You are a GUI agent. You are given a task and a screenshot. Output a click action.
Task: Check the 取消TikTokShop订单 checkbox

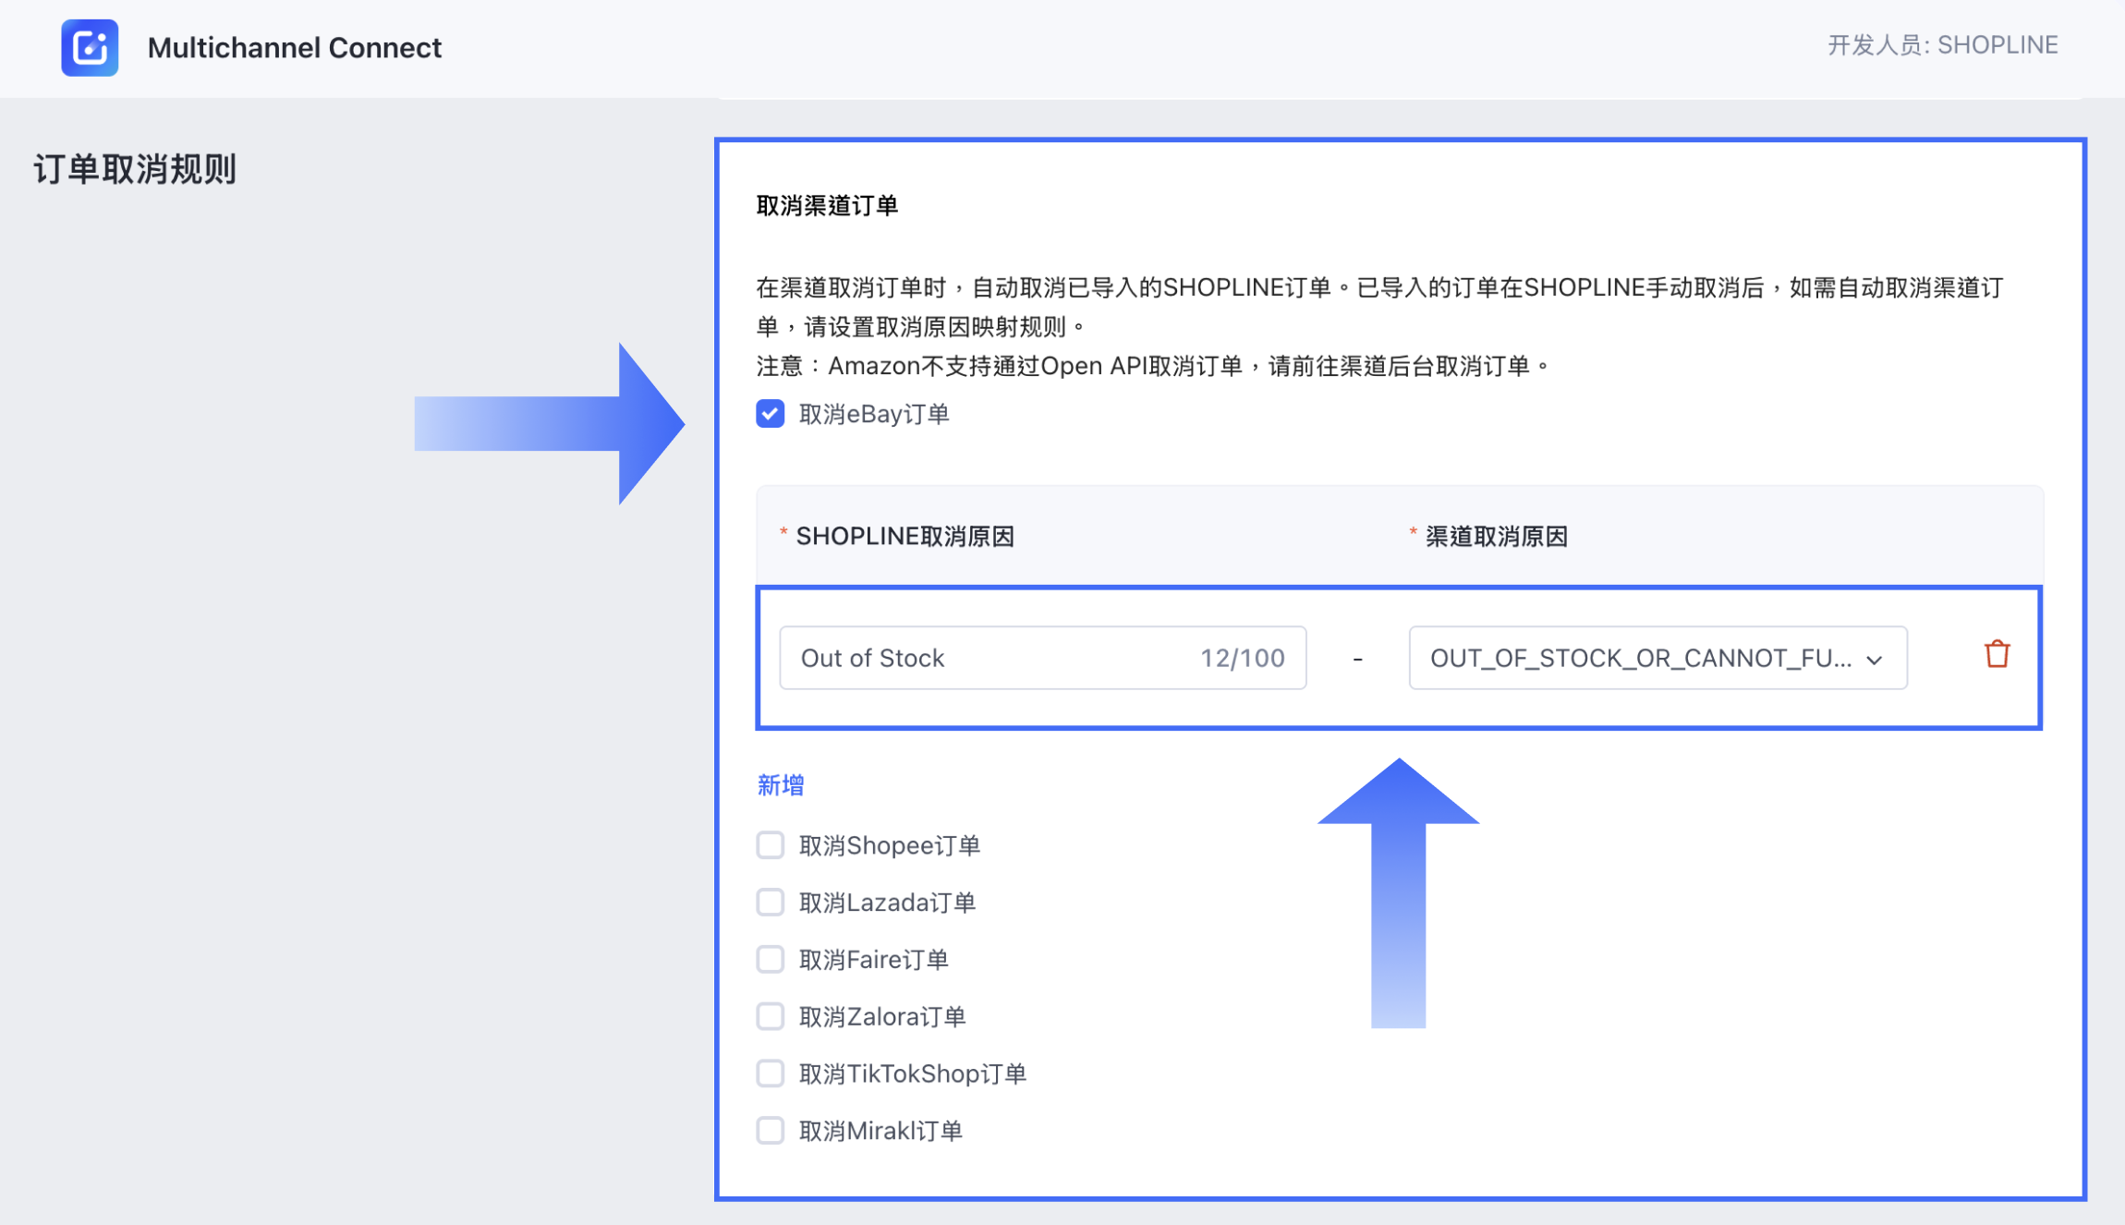(x=771, y=1073)
